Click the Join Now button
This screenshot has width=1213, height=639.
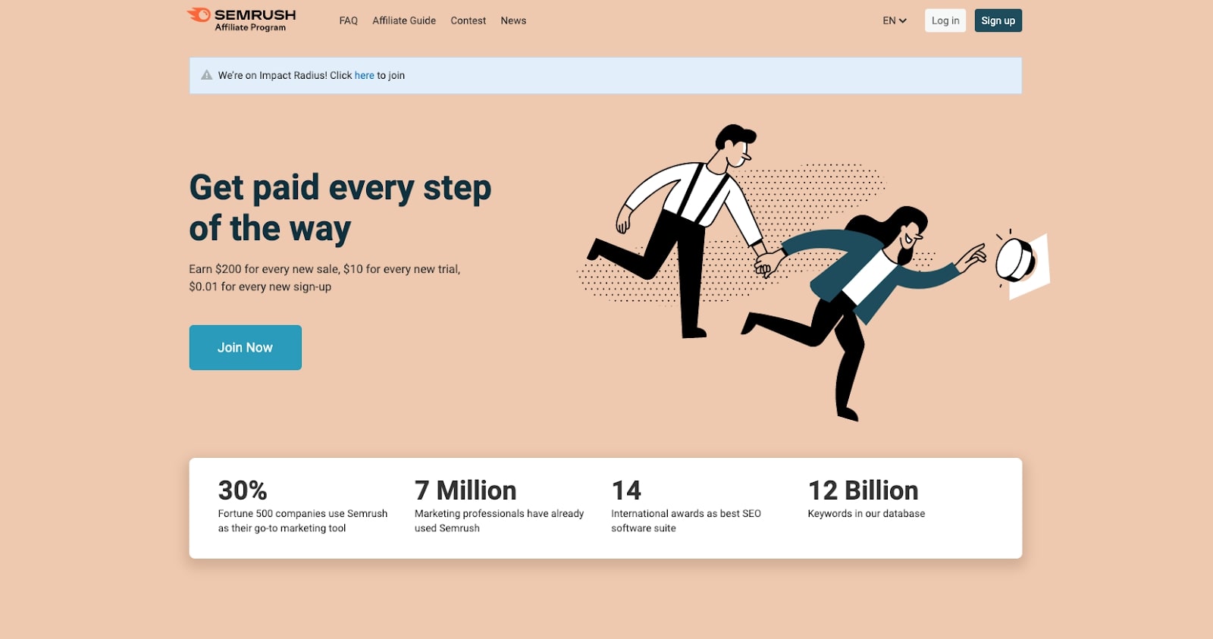[x=245, y=347]
